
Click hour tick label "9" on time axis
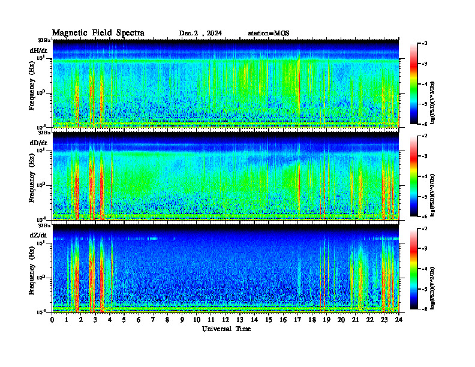pos(182,320)
